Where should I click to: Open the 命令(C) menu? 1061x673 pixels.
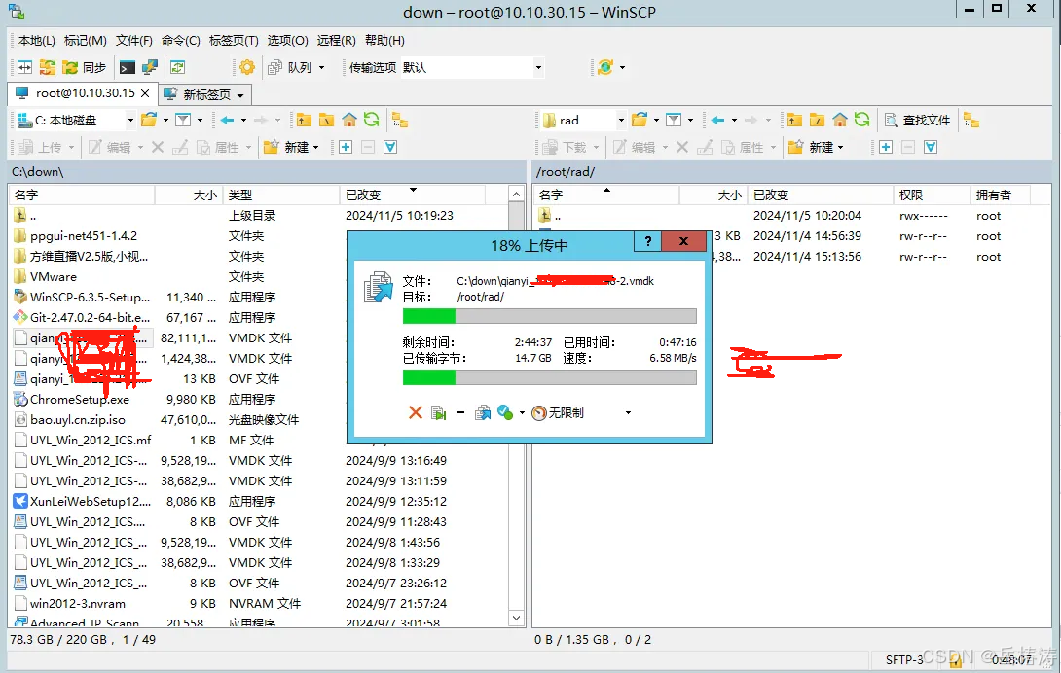tap(181, 41)
